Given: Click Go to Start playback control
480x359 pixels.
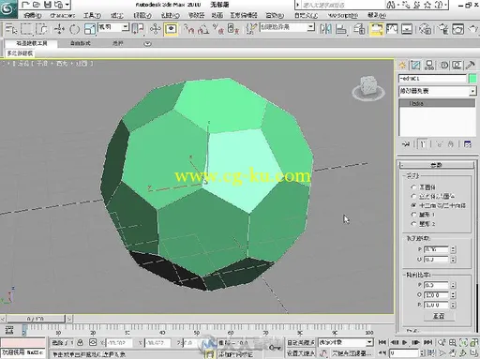Looking at the screenshot, I should click(x=382, y=342).
